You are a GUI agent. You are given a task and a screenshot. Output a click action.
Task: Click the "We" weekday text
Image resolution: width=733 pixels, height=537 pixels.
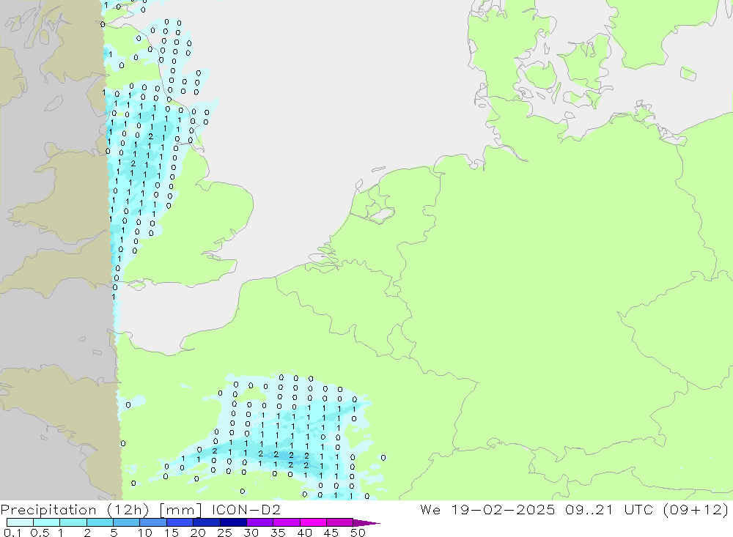(x=430, y=509)
